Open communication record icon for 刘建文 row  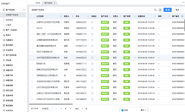point(92,22)
